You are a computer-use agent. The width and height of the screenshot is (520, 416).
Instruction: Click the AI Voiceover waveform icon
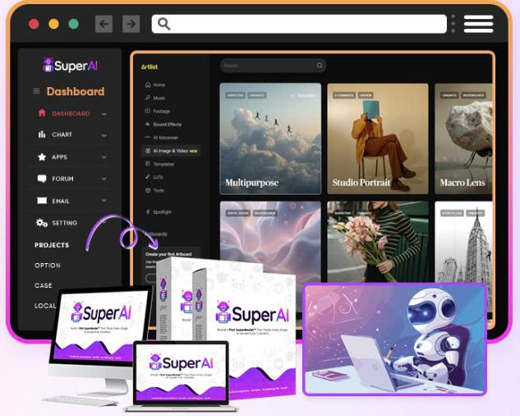148,137
